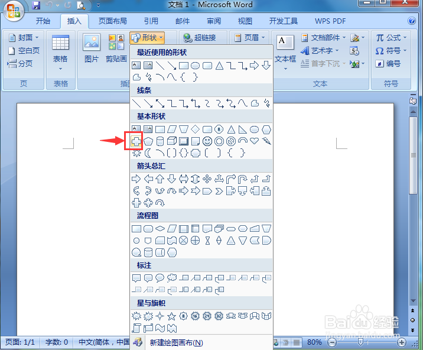Select the quad arrow in Block Arrows
Image resolution: width=423 pixels, height=350 pixels.
pos(207,179)
